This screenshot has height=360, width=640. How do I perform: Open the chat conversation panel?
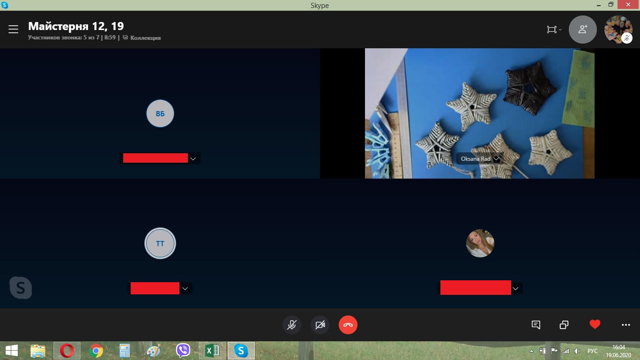point(536,324)
